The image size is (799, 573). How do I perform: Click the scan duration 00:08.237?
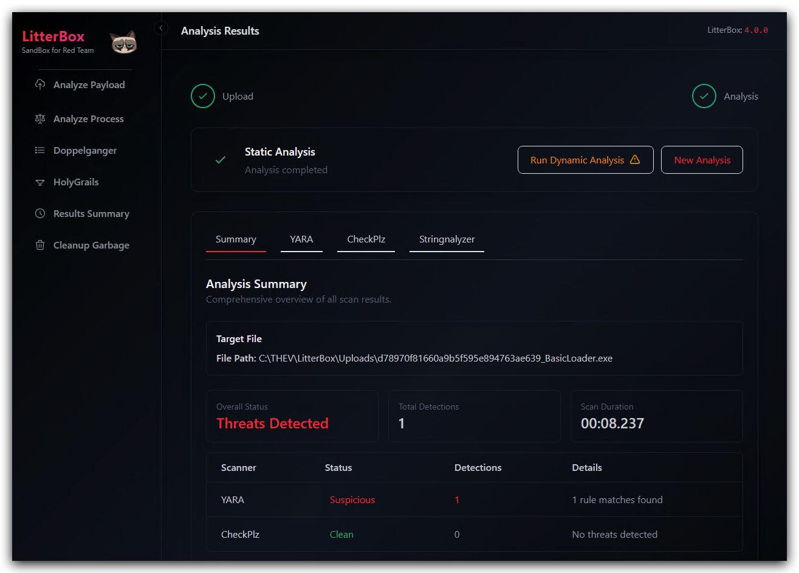[x=612, y=424]
